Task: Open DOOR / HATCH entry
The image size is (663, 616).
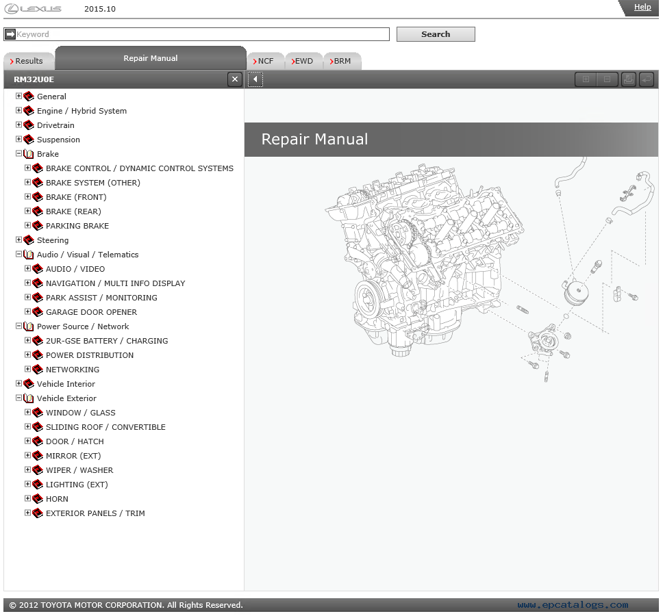Action: coord(75,441)
